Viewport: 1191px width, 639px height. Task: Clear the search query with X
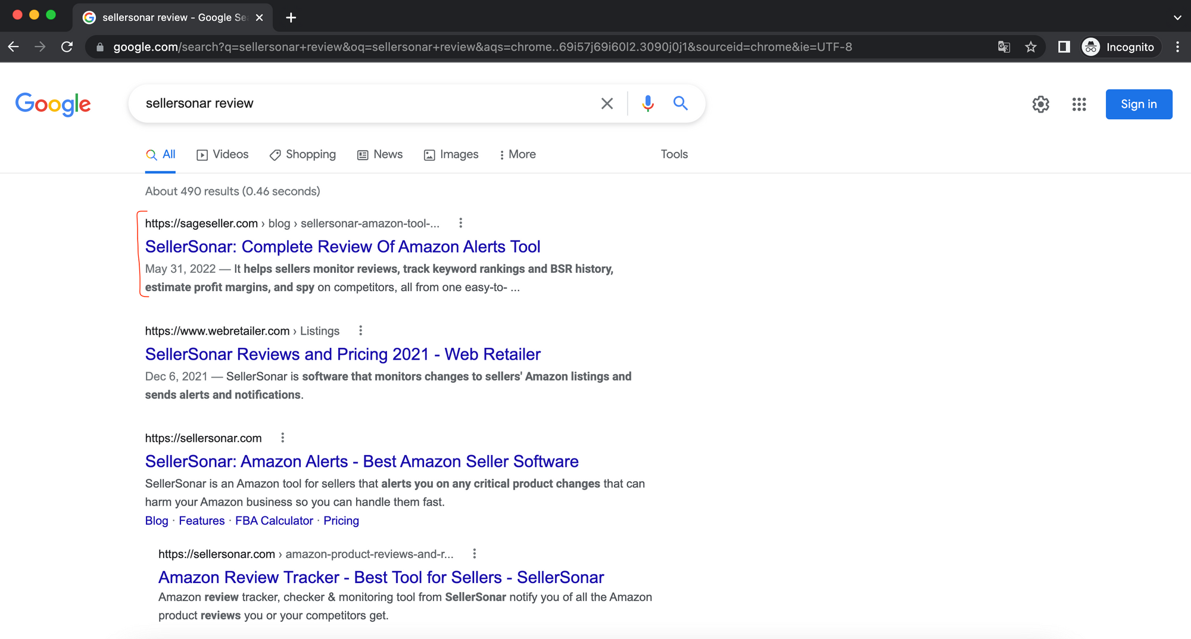pyautogui.click(x=607, y=104)
